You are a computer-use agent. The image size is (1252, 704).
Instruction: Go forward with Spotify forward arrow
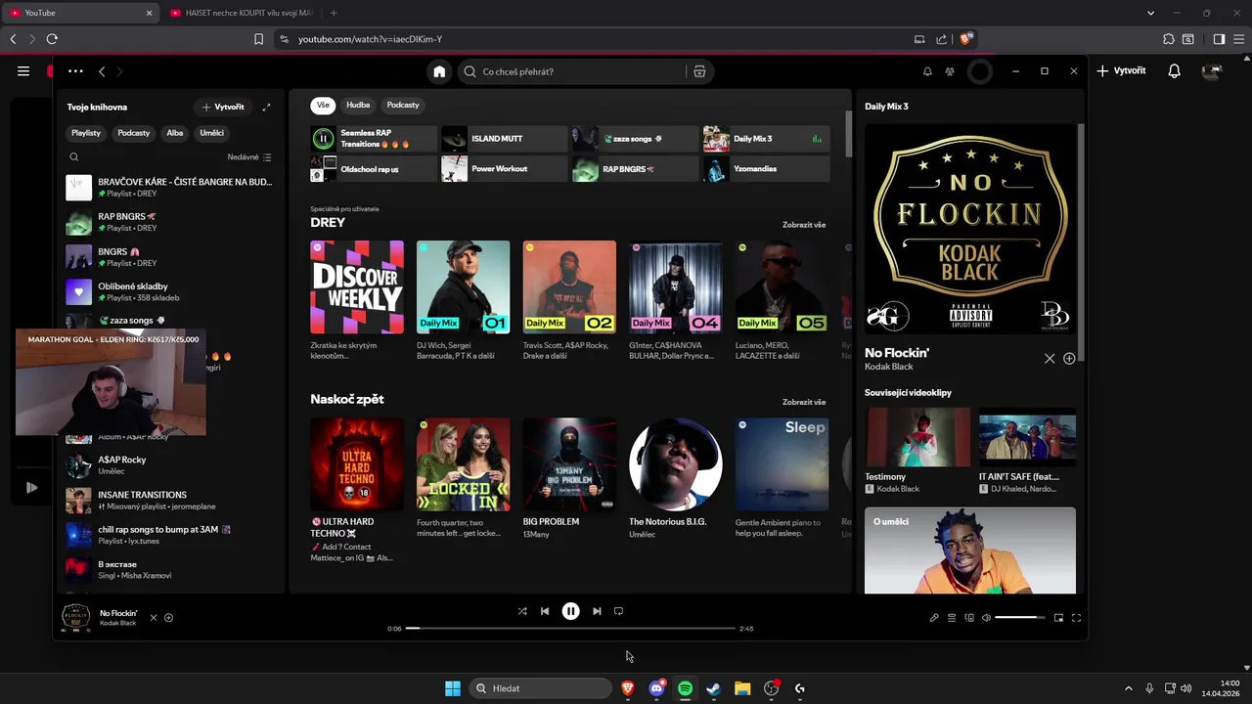click(119, 71)
